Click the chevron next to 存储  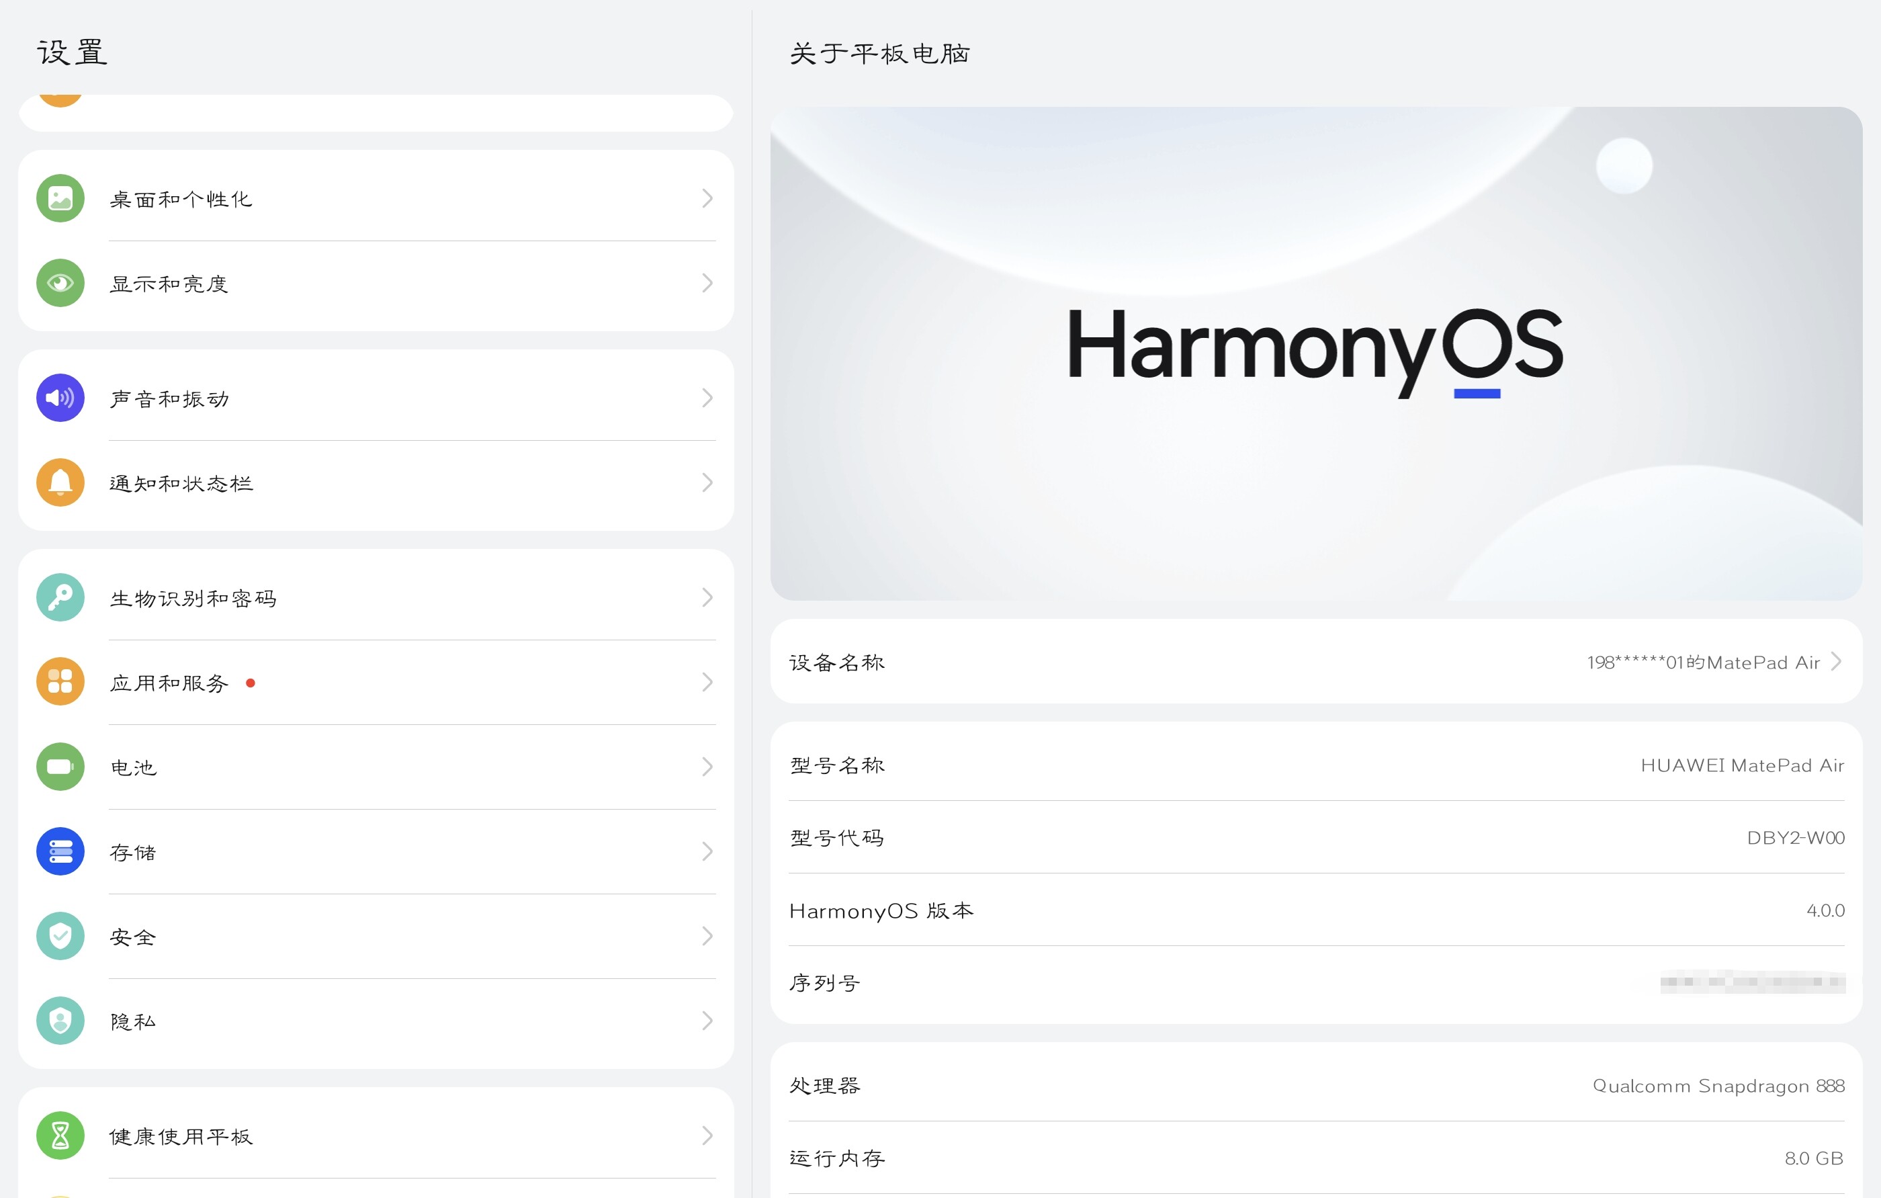pos(707,851)
